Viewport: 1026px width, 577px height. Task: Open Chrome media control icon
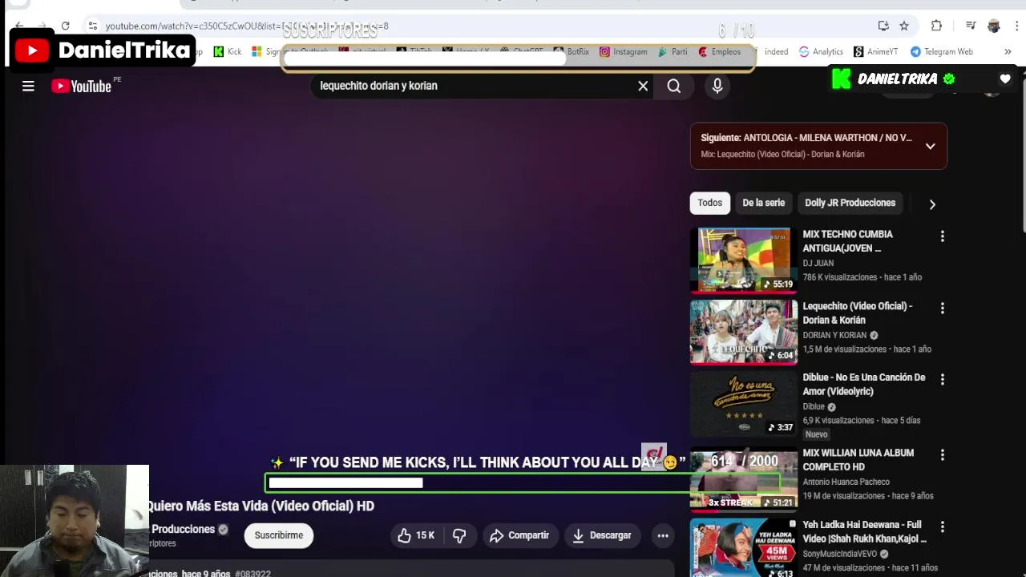[x=971, y=26]
